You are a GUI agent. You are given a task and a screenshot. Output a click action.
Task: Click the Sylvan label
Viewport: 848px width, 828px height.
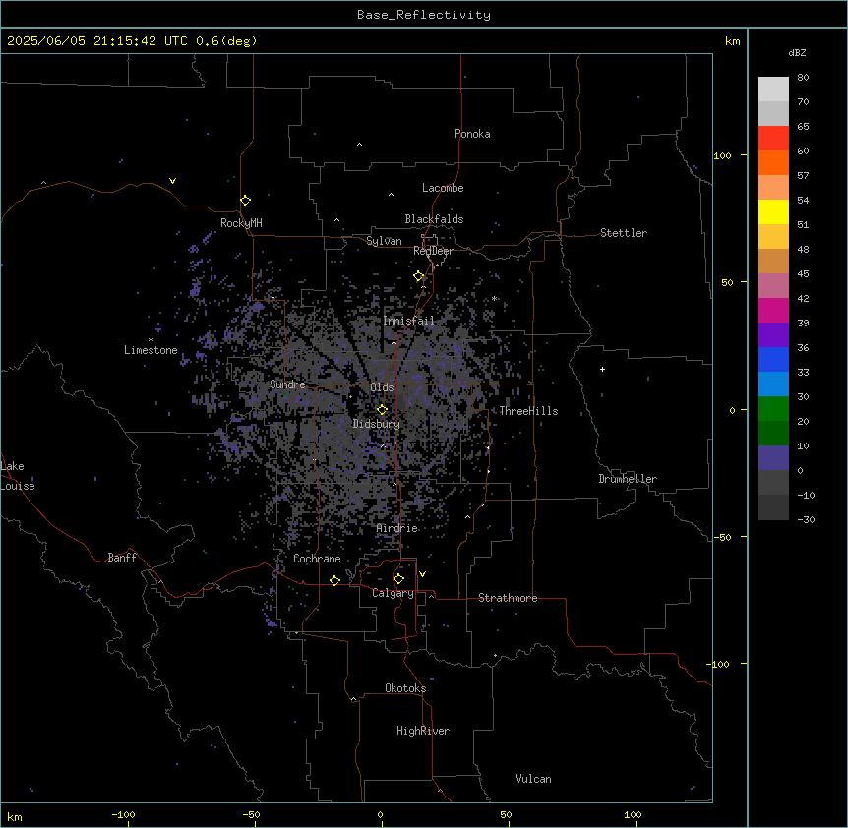point(384,241)
